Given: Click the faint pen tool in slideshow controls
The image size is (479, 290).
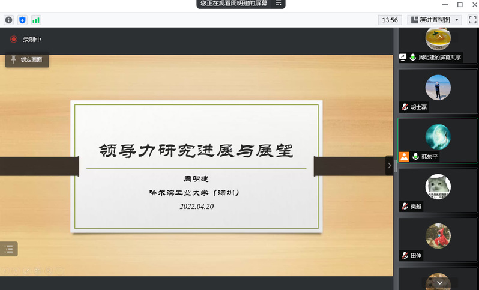Looking at the screenshot, I should [27, 270].
